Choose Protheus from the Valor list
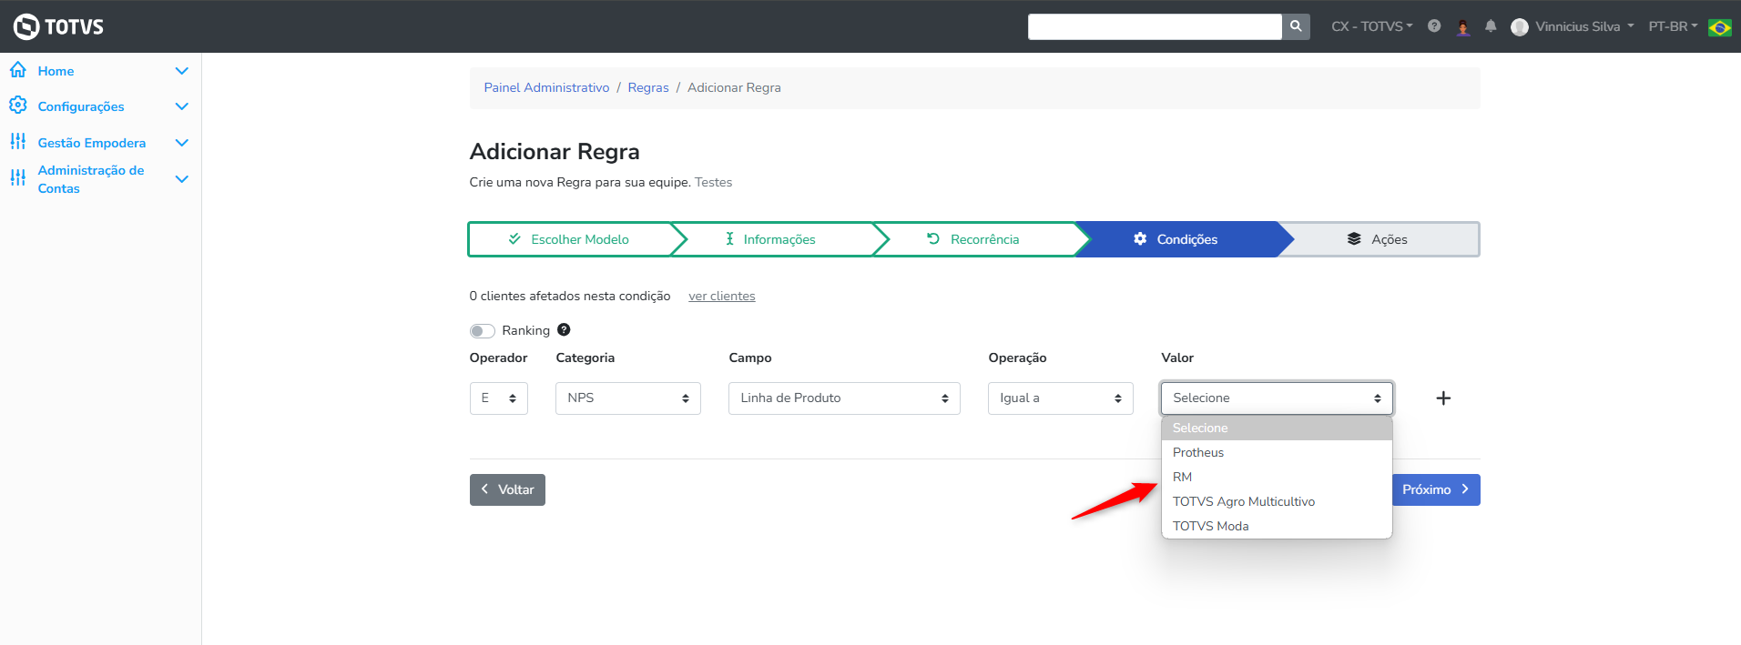This screenshot has width=1741, height=645. coord(1277,452)
